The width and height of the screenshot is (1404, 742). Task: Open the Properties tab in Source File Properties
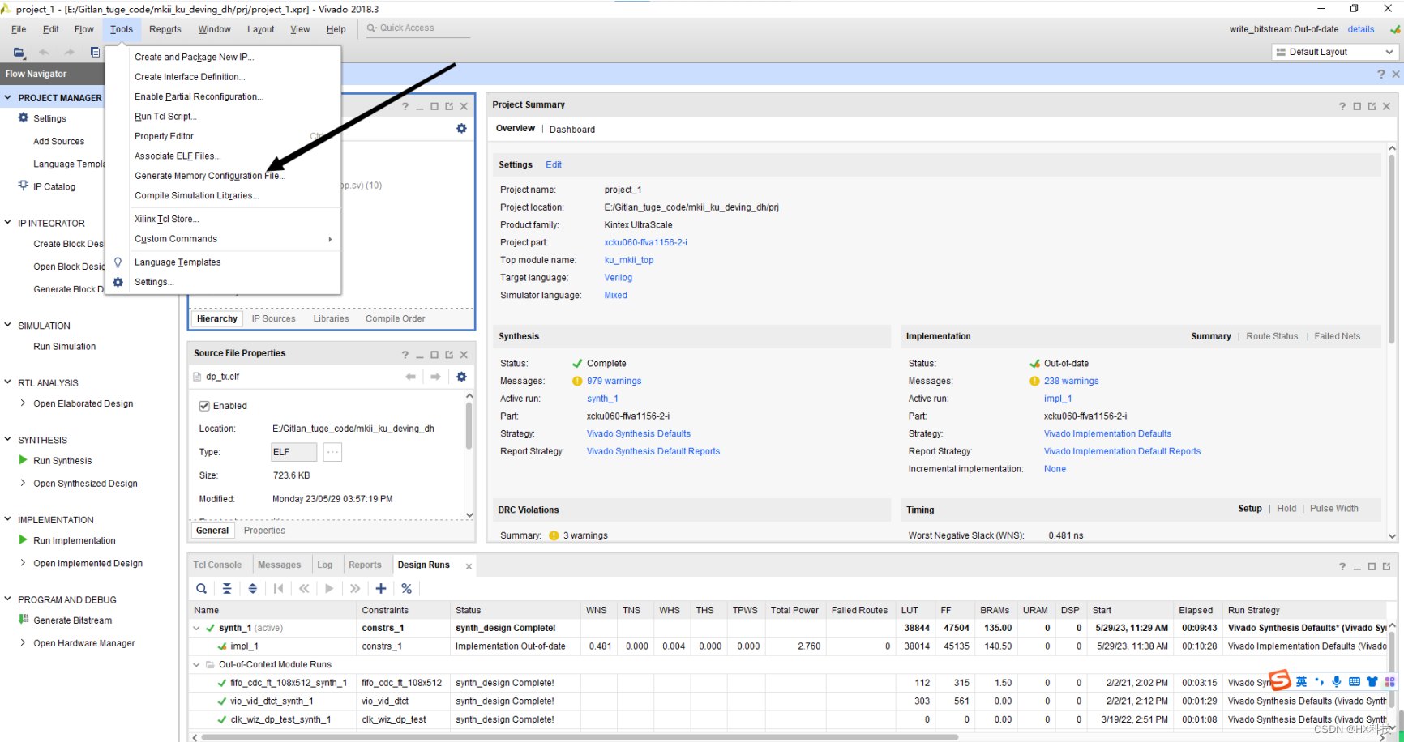[264, 531]
